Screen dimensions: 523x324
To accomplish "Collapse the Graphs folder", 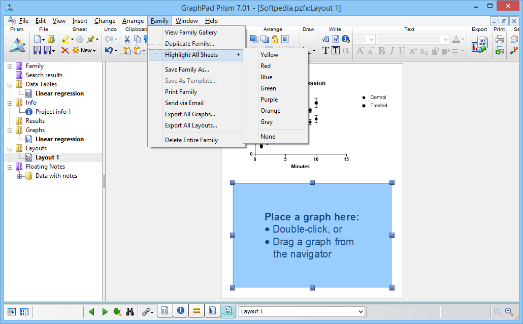I will click(x=10, y=131).
